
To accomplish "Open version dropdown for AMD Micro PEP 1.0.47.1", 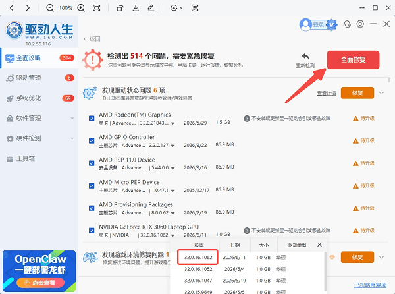I will pyautogui.click(x=172, y=191).
